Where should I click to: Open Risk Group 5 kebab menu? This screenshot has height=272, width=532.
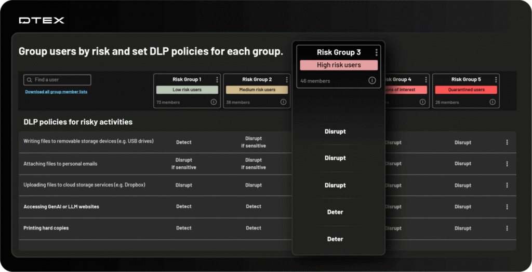point(496,80)
